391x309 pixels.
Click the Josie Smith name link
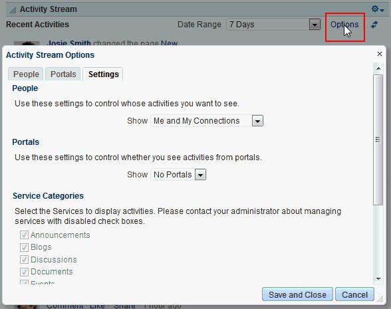click(69, 43)
